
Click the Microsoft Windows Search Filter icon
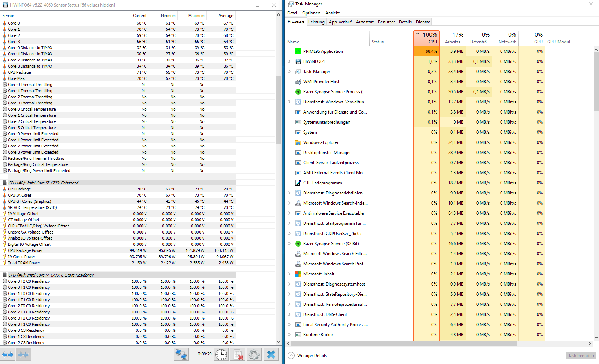point(298,254)
